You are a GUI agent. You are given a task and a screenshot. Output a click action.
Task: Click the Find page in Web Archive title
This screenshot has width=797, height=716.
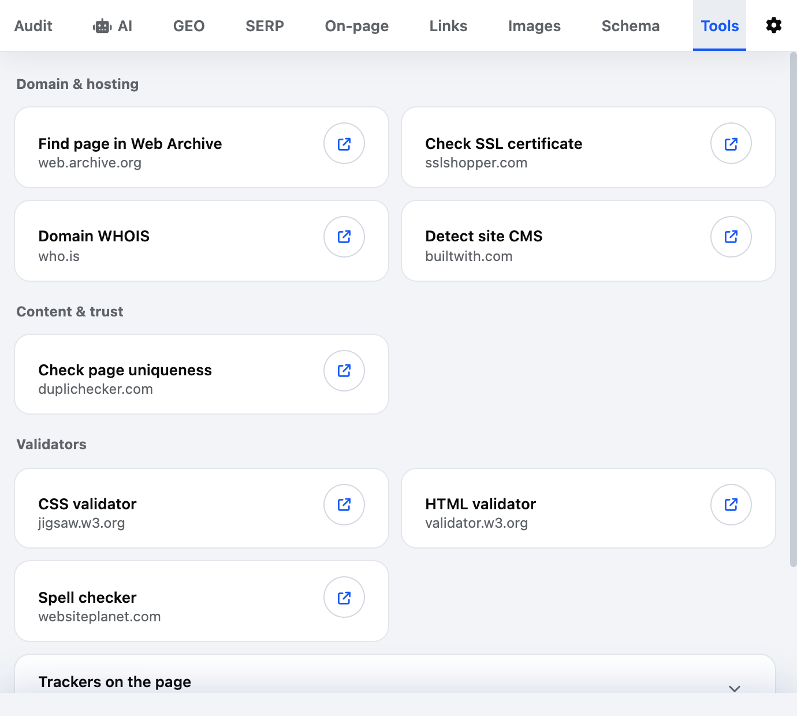[130, 143]
